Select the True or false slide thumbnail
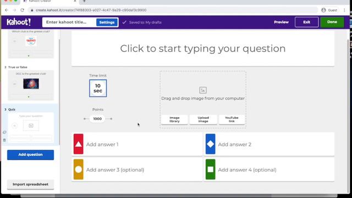352x198 pixels. (x=31, y=85)
